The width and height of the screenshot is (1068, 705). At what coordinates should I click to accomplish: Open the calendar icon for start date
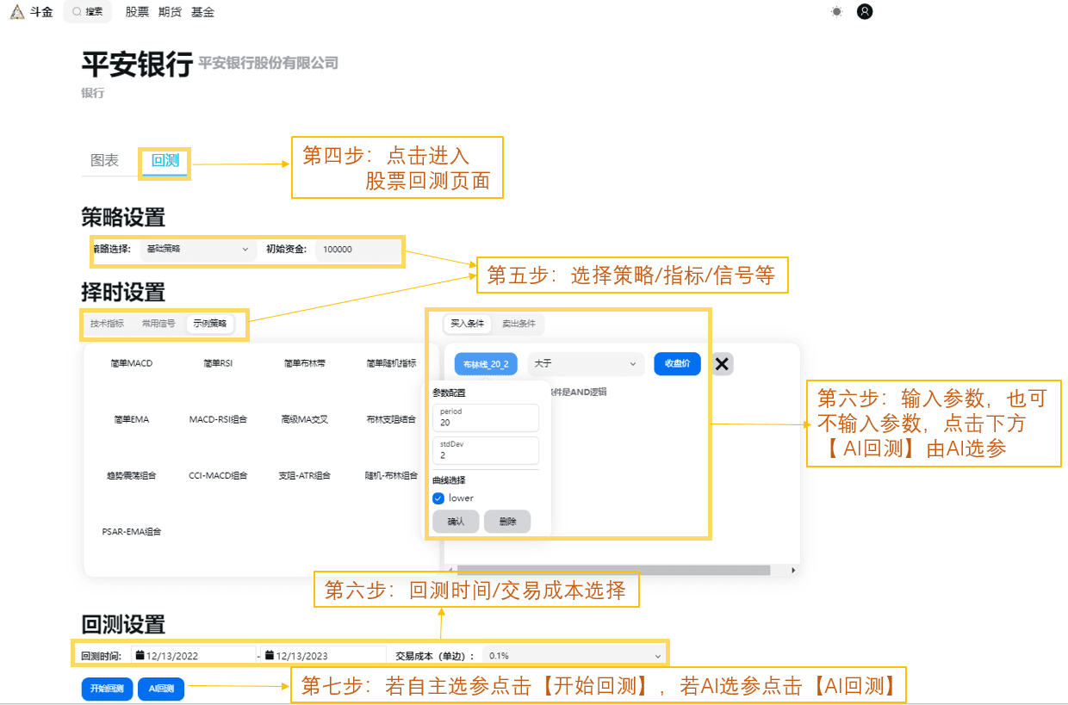(140, 656)
